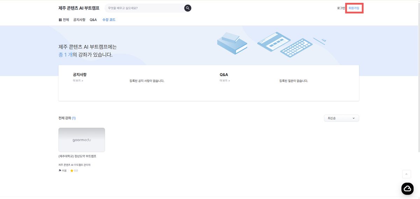Click the Q&A panel heading
Viewport: 420px width, 199px height.
coord(224,75)
